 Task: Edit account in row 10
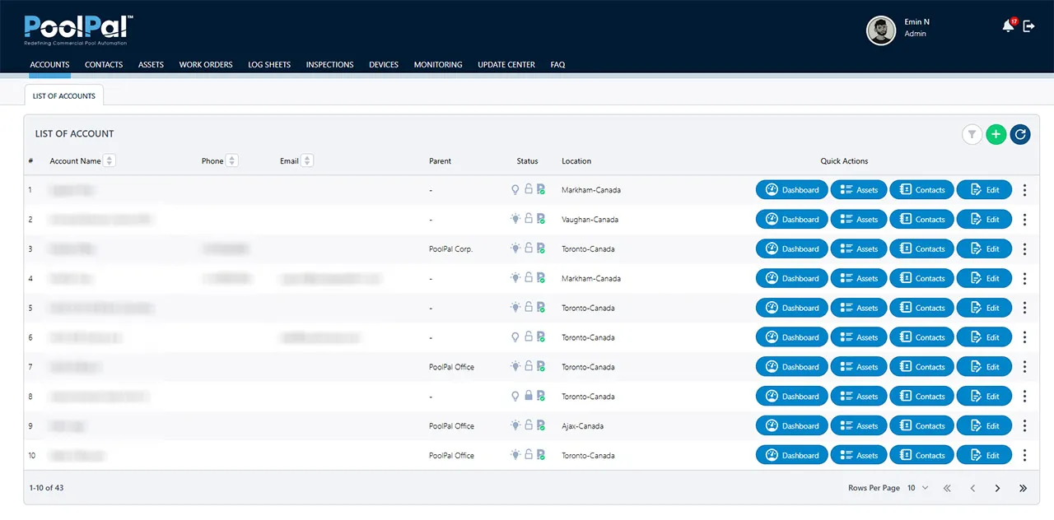click(x=984, y=456)
